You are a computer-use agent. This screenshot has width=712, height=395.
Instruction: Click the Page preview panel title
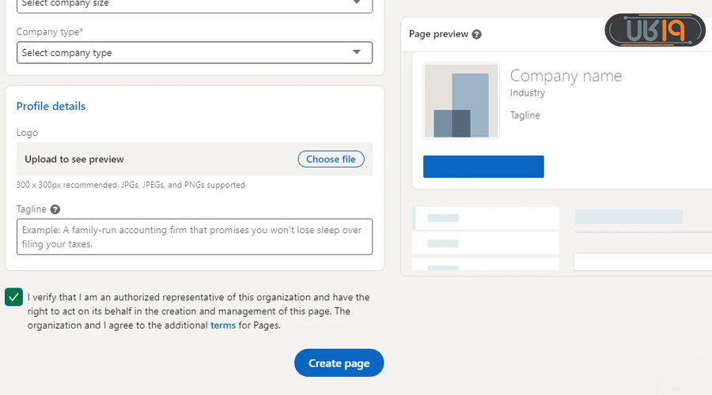[438, 35]
